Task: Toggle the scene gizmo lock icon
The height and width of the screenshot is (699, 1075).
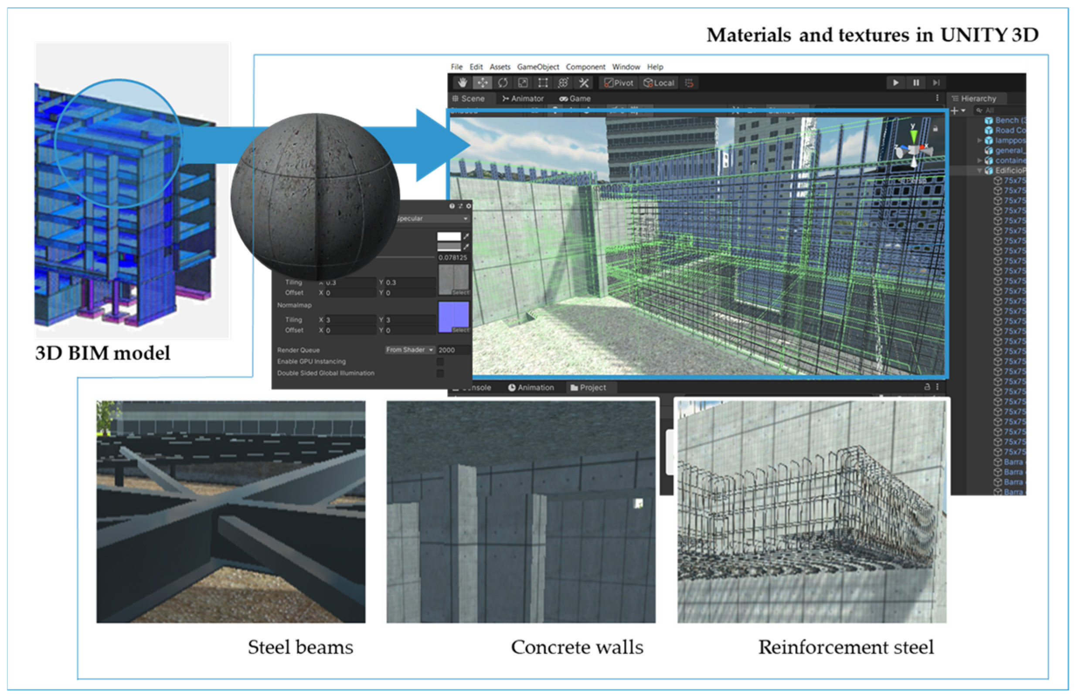Action: coord(936,129)
